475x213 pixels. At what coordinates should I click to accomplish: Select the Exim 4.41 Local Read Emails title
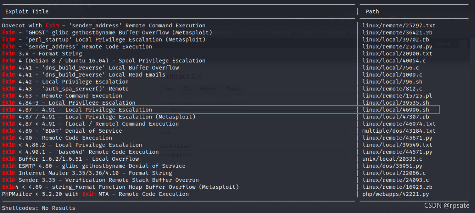pos(83,75)
